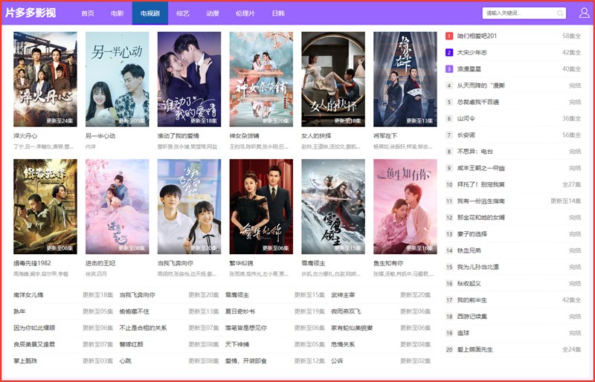Screen dimensions: 595x382
Task: Switch to the 电影 tab
Action: (x=118, y=13)
